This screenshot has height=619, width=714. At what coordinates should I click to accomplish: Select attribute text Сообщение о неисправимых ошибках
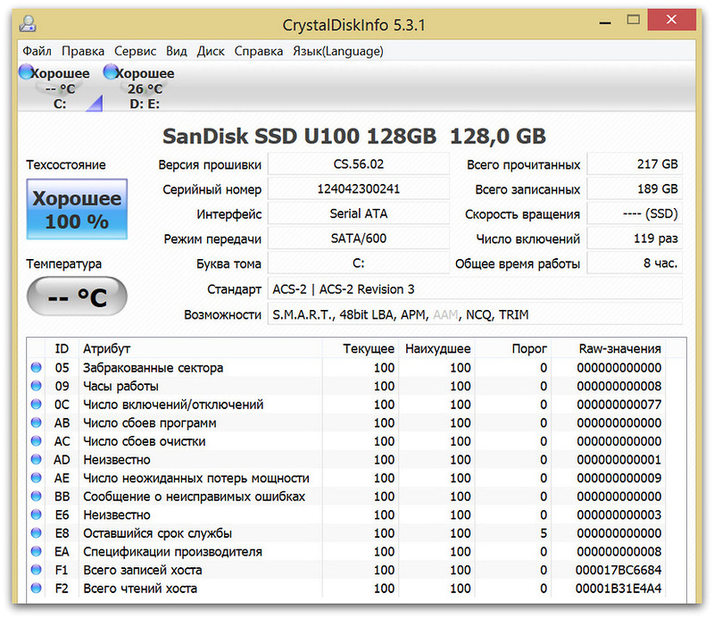click(194, 497)
